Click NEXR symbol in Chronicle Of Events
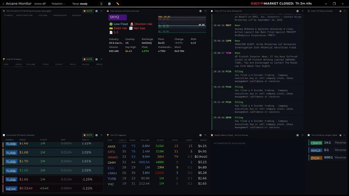Screen dimensions: 349x196 point(11,189)
